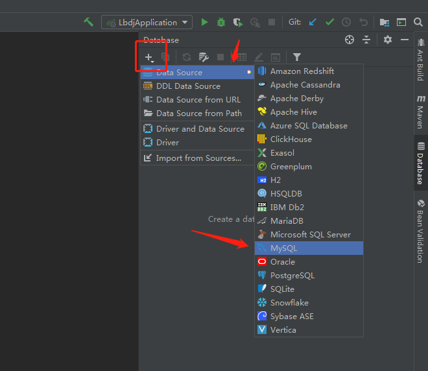
Task: Select HSQLDB data source
Action: click(309, 194)
